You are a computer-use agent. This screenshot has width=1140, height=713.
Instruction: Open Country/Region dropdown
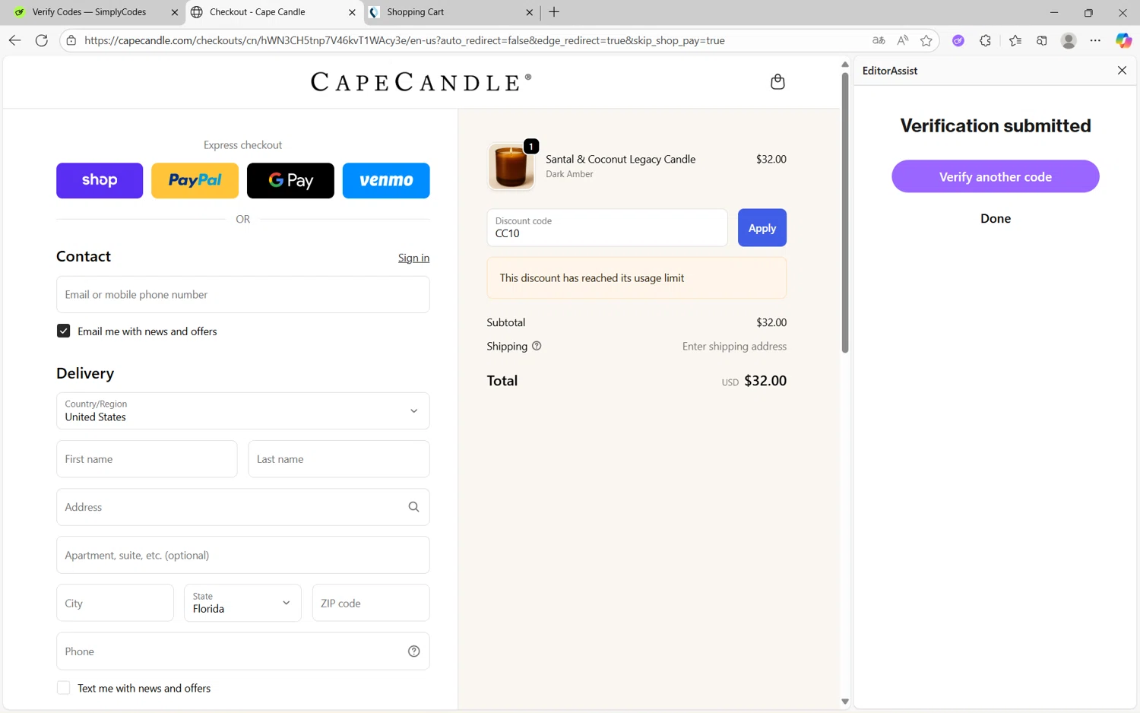click(243, 410)
